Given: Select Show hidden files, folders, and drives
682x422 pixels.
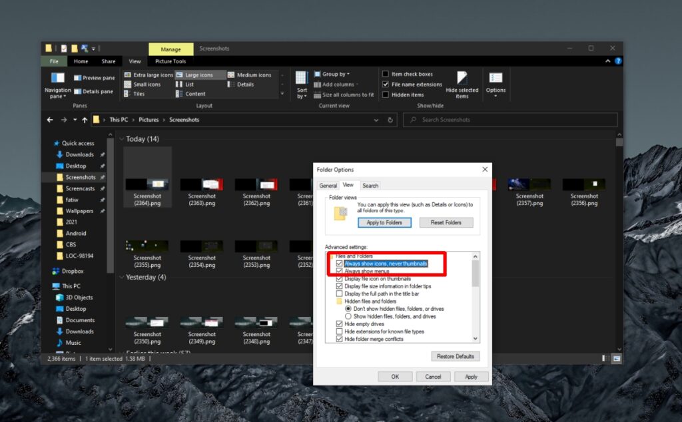Looking at the screenshot, I should [x=348, y=316].
